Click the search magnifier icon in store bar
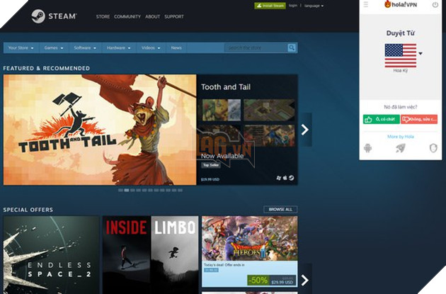The height and width of the screenshot is (294, 446). tap(292, 48)
